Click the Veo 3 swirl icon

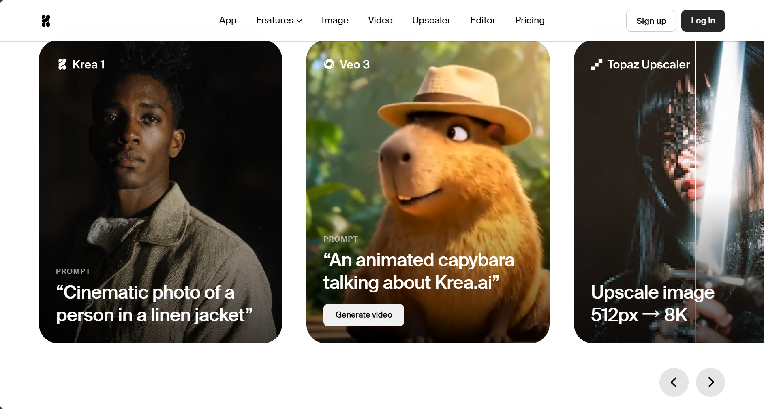pyautogui.click(x=329, y=64)
